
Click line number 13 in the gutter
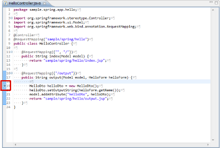pyautogui.click(x=8, y=60)
